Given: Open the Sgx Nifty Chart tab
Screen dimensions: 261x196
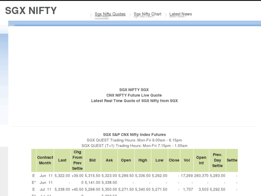Looking at the screenshot, I should point(148,14).
